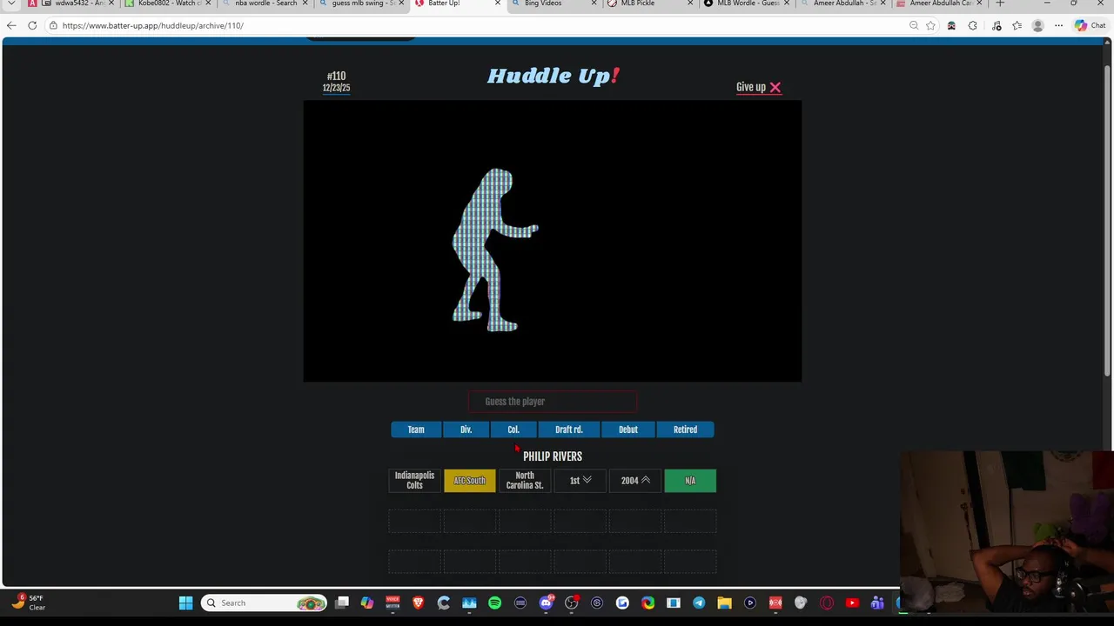1114x626 pixels.
Task: Open YouTube from the taskbar
Action: pos(852,603)
